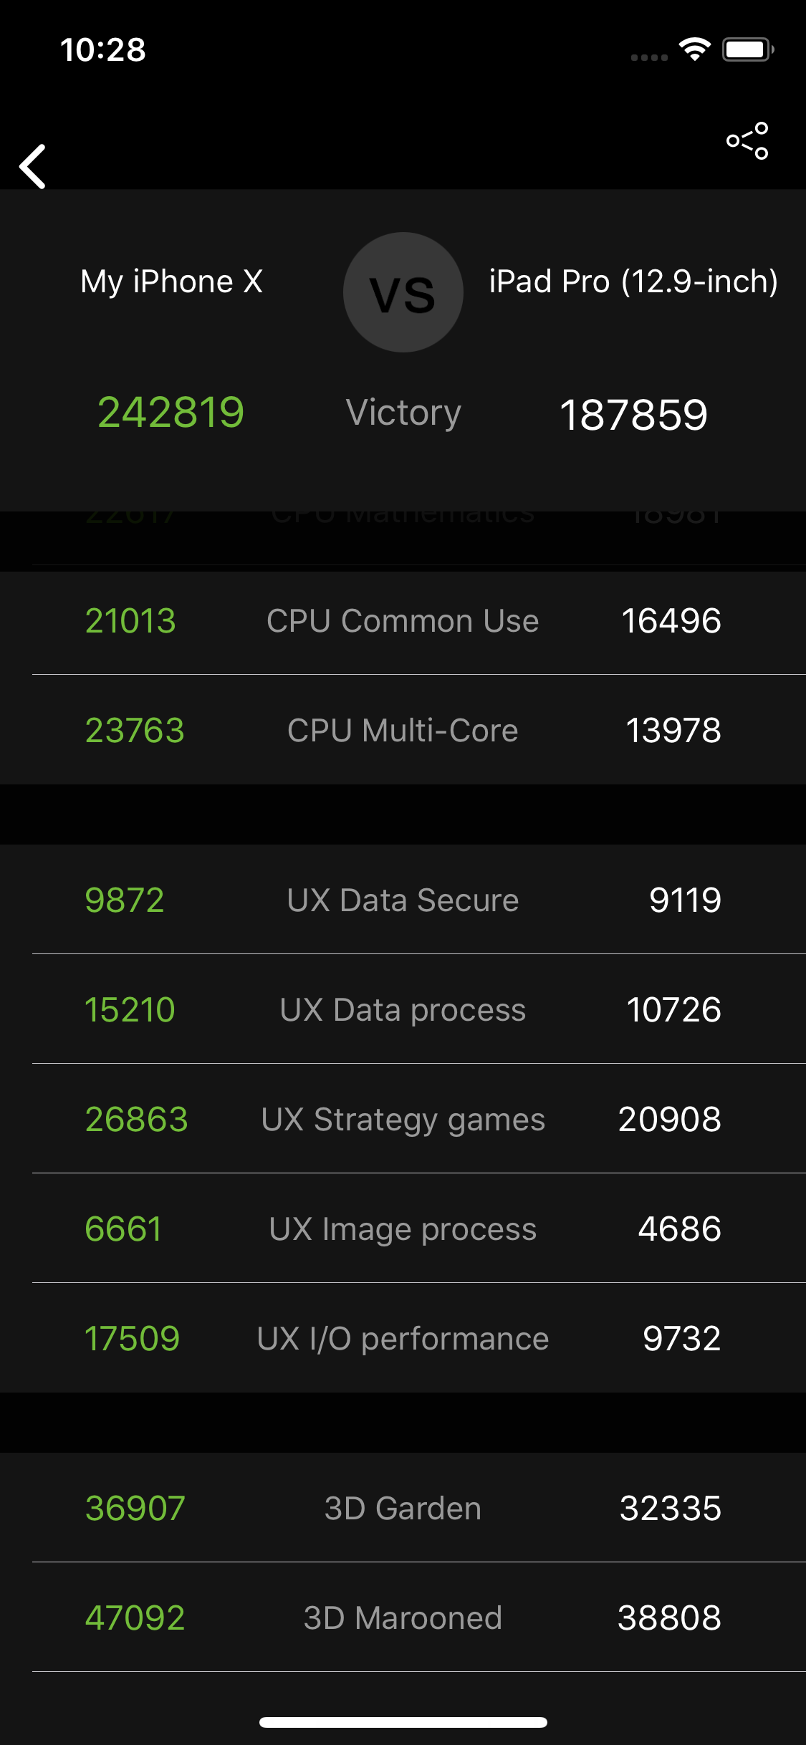Tap the back arrow icon
This screenshot has height=1745, width=806.
click(33, 166)
